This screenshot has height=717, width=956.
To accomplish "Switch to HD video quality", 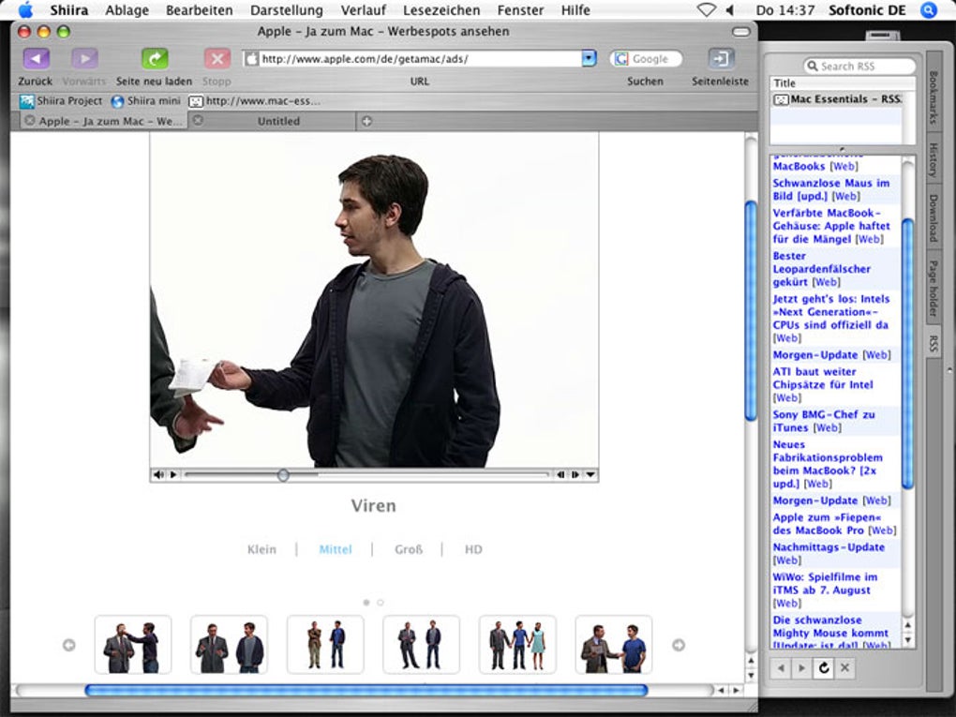I will 473,549.
